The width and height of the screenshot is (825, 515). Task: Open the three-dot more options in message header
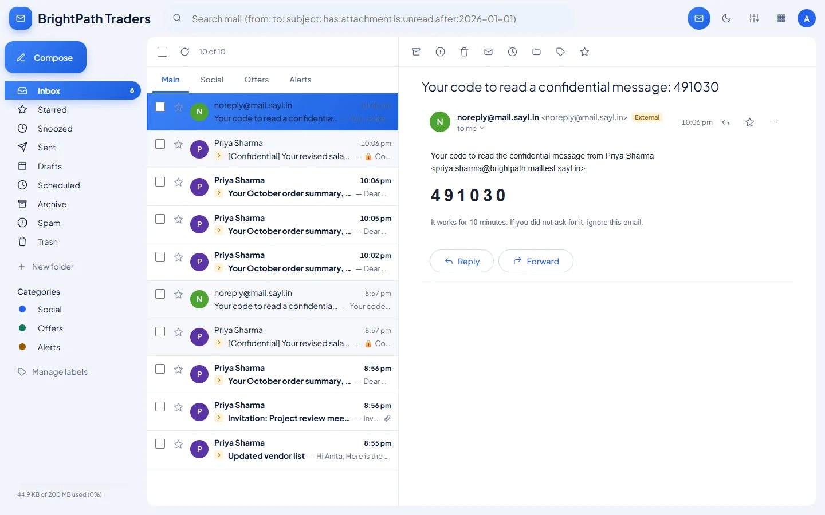774,122
